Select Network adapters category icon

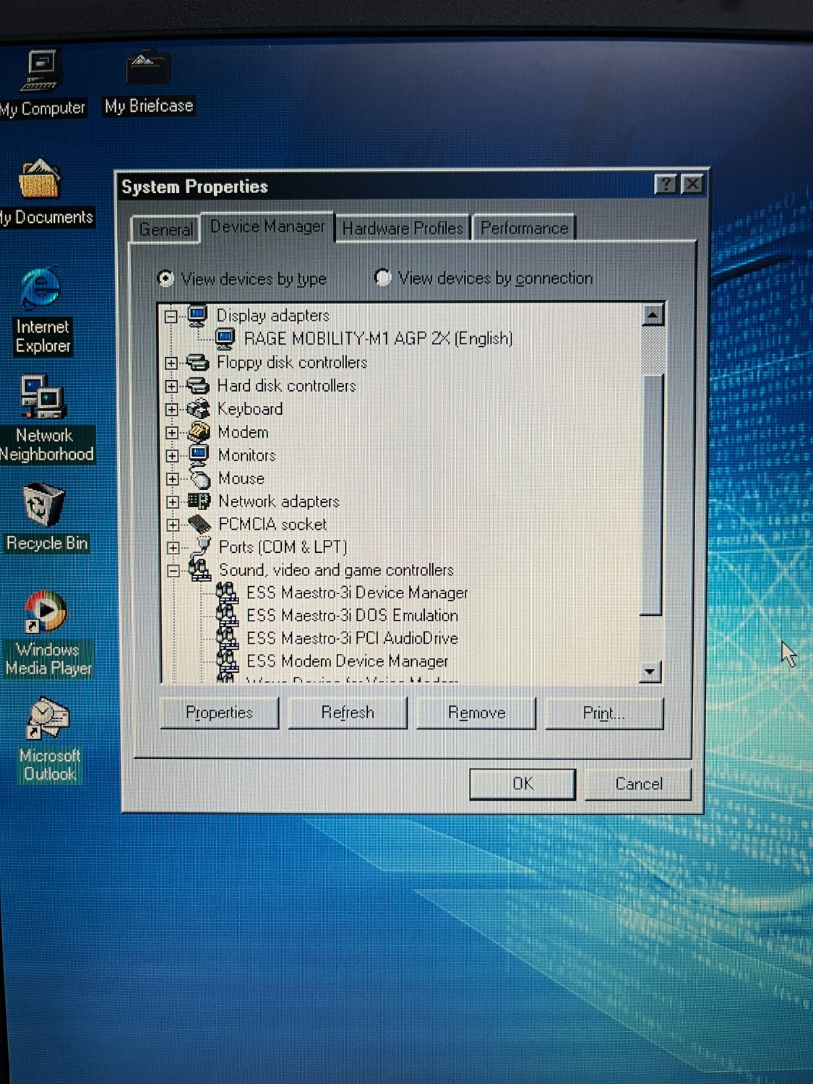pyautogui.click(x=199, y=501)
